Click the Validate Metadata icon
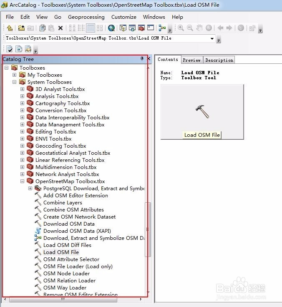The image size is (282, 307). [10, 49]
